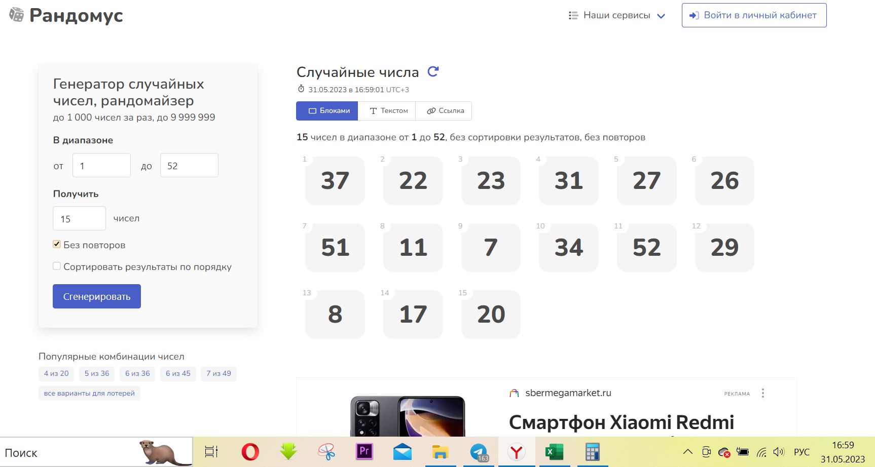Click the РУС language indicator

(x=801, y=452)
